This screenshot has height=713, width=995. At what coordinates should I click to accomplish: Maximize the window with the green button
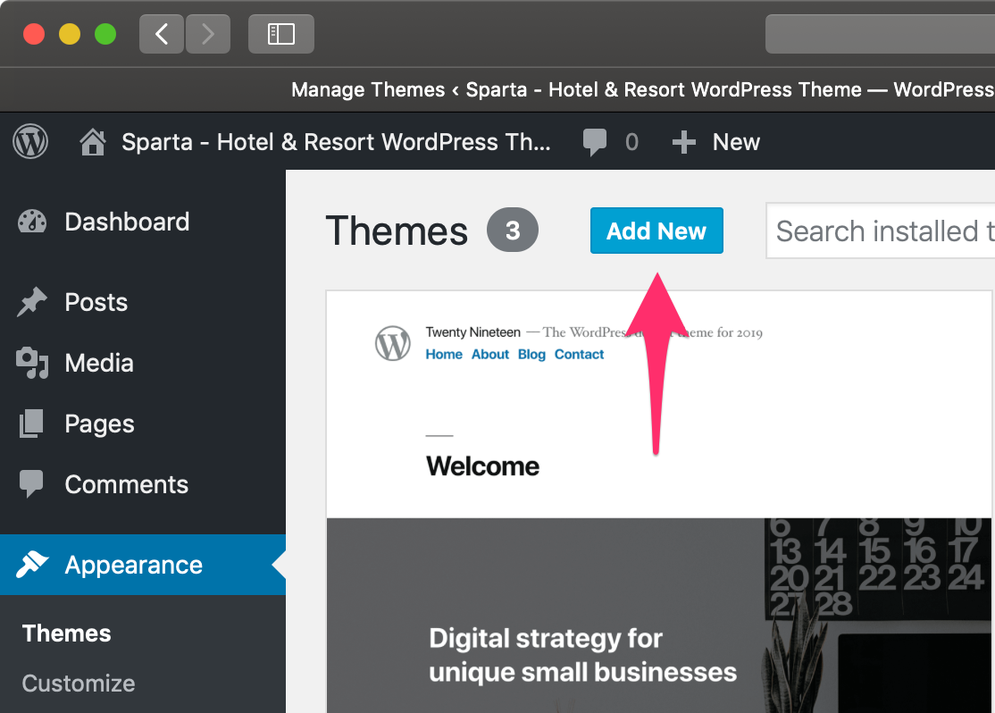pyautogui.click(x=105, y=34)
